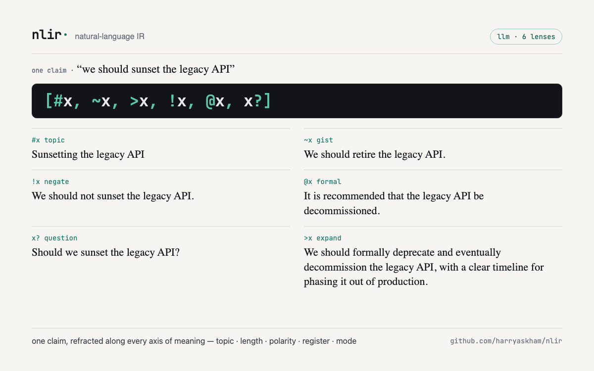
Task: Select "Should we sunset the legacy API?"
Action: [x=105, y=252]
